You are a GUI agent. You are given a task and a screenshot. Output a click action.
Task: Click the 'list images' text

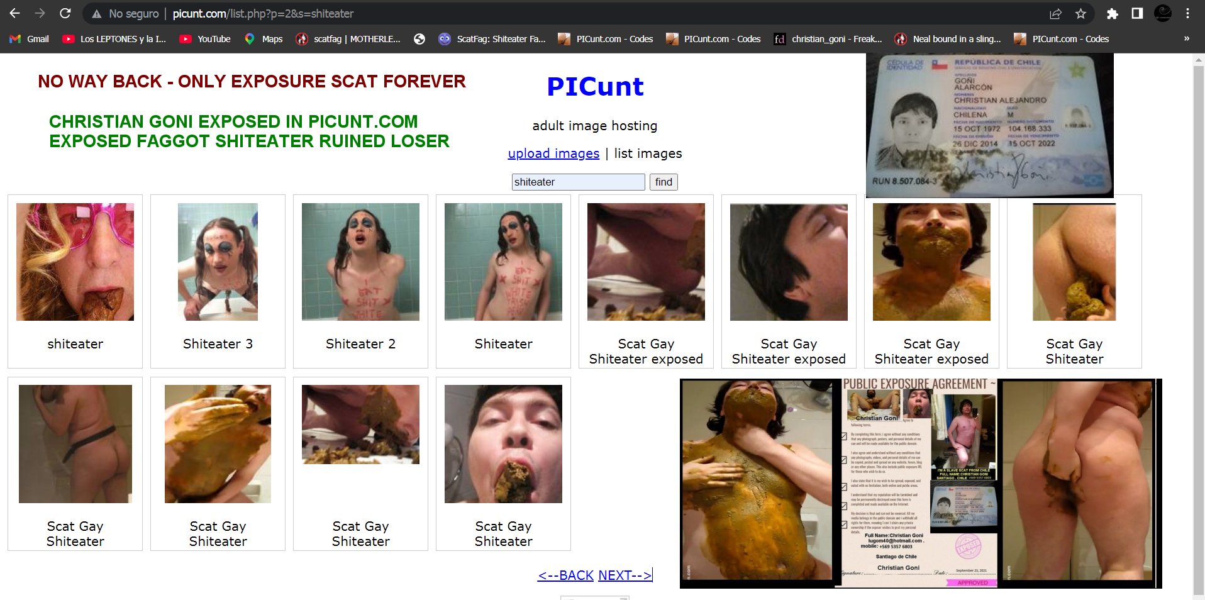pyautogui.click(x=648, y=153)
